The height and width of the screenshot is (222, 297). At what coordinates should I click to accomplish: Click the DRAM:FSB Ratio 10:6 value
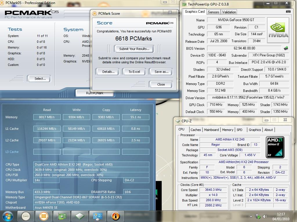click(136, 192)
